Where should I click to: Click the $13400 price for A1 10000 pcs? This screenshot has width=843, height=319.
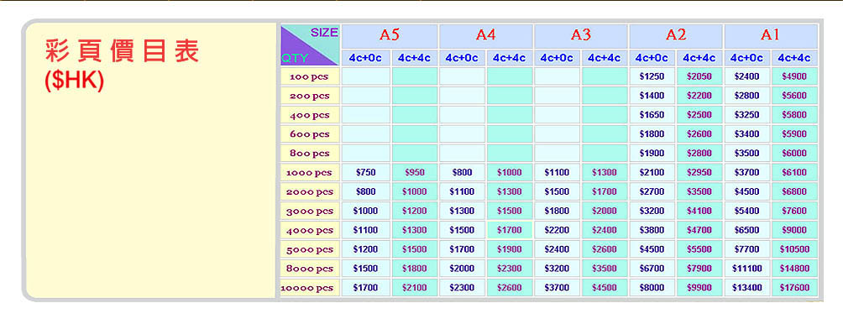[x=746, y=288]
